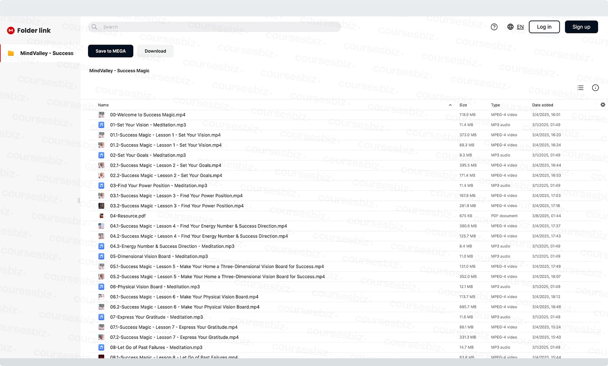Select 06.1-Success Magic - Lesson 6 file name
Image resolution: width=608 pixels, height=366 pixels.
(184, 297)
